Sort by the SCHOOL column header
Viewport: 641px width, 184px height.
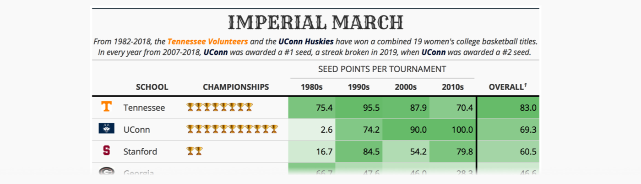152,87
